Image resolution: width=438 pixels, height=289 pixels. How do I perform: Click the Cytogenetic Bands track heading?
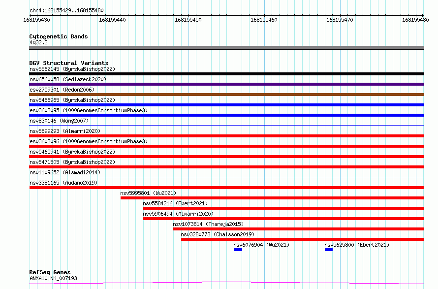[59, 36]
